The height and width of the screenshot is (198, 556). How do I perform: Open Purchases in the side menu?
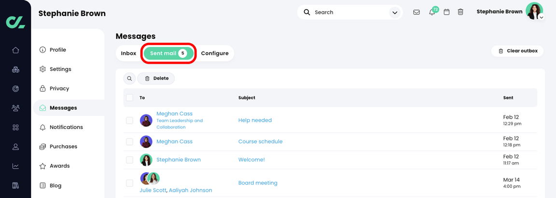coord(64,146)
